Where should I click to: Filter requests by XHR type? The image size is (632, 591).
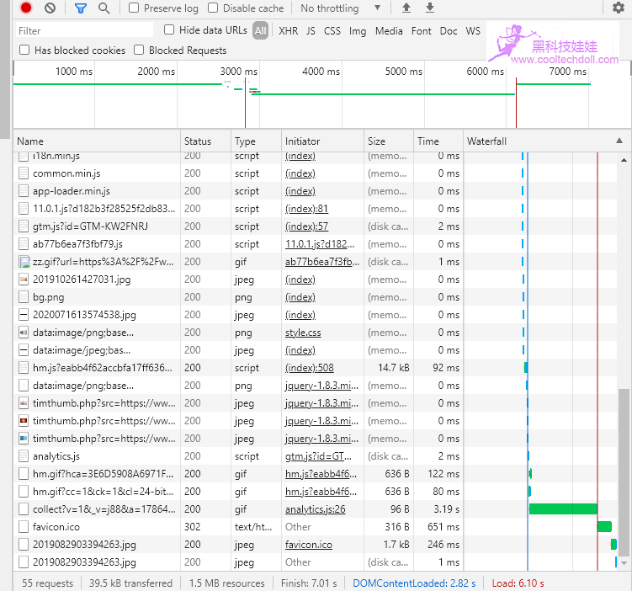pyautogui.click(x=288, y=31)
